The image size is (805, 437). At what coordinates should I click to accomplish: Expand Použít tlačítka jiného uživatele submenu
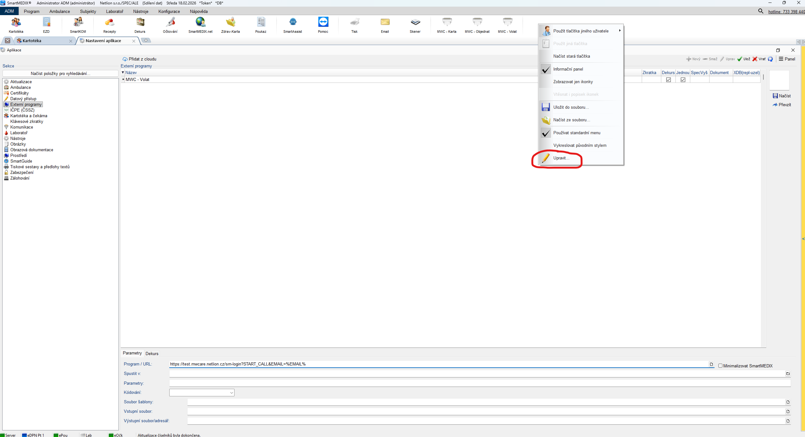pos(581,31)
